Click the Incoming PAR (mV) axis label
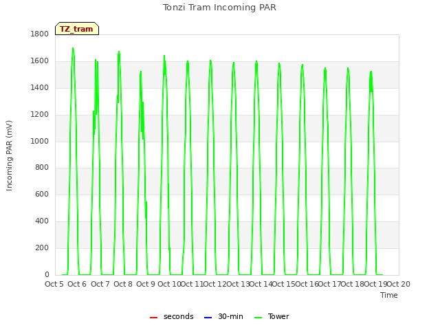This screenshot has width=440, height=330. (9, 155)
